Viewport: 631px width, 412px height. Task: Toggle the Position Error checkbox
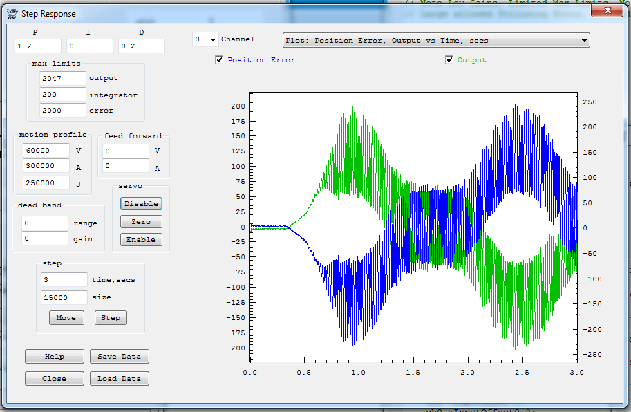[x=220, y=60]
